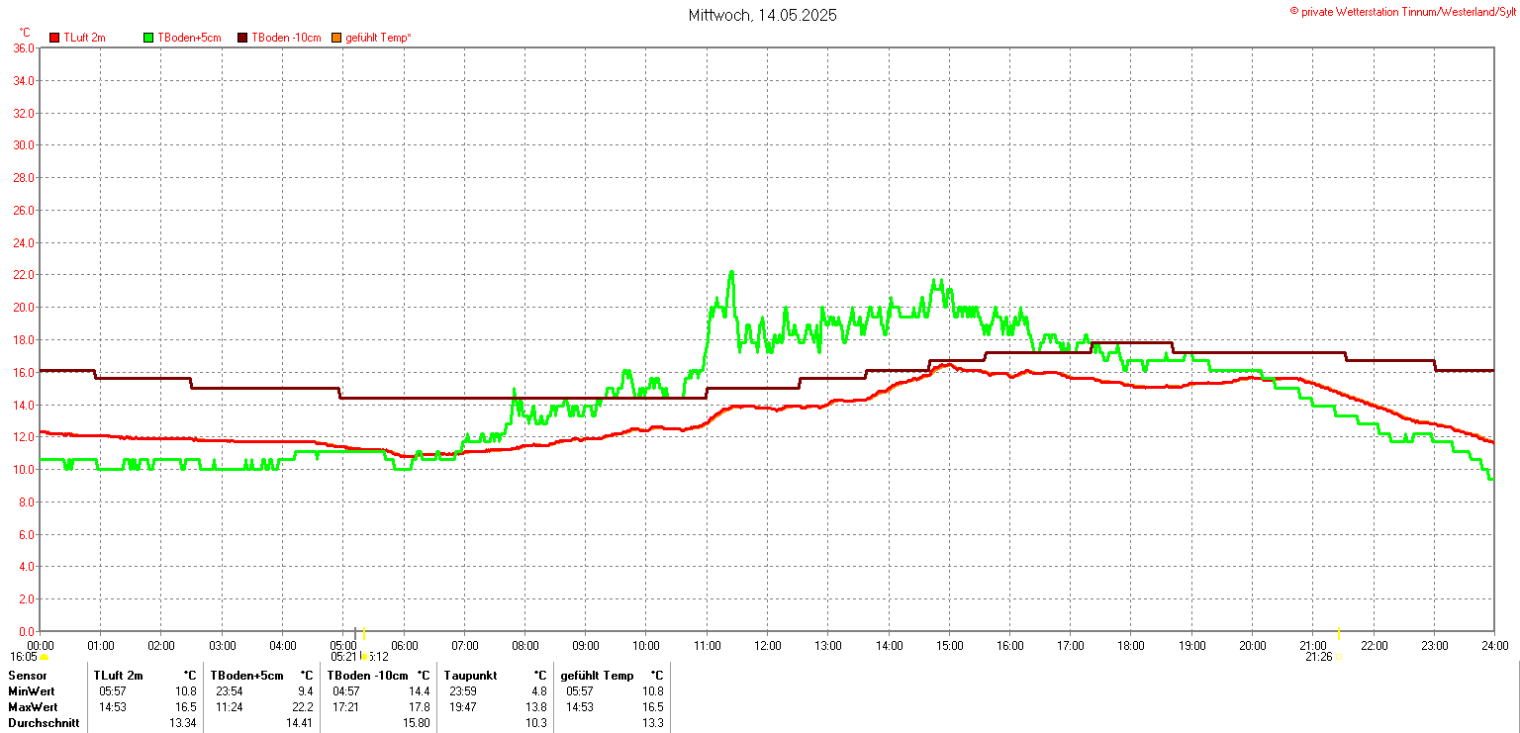Select the TLuft 2m table column header
The image size is (1520, 733).
(x=119, y=676)
